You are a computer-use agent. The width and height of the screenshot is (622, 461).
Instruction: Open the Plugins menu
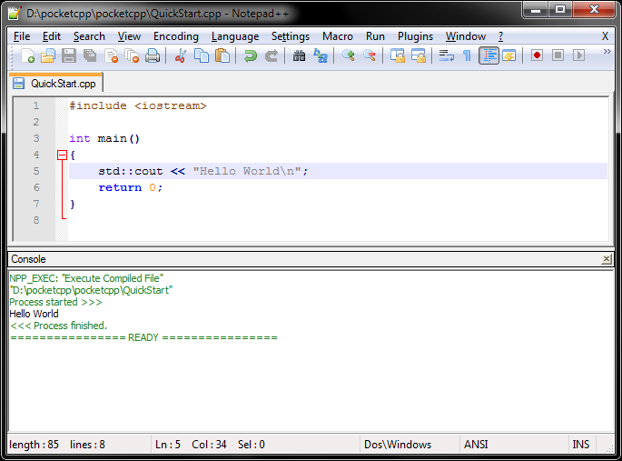coord(415,36)
